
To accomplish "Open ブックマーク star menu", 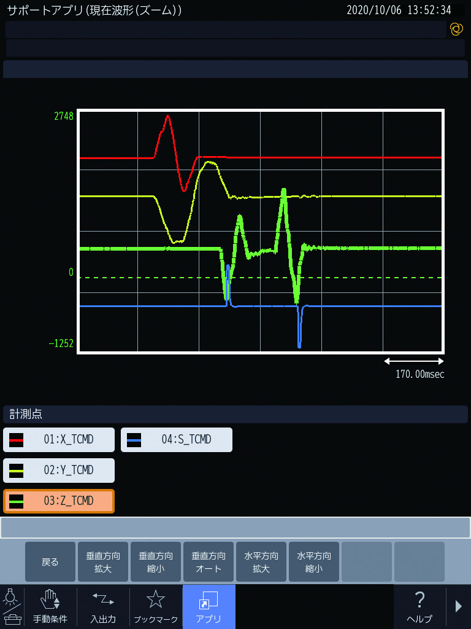I will click(156, 606).
